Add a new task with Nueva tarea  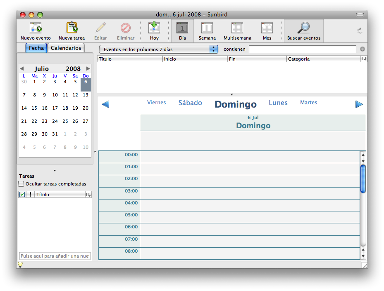(72, 31)
